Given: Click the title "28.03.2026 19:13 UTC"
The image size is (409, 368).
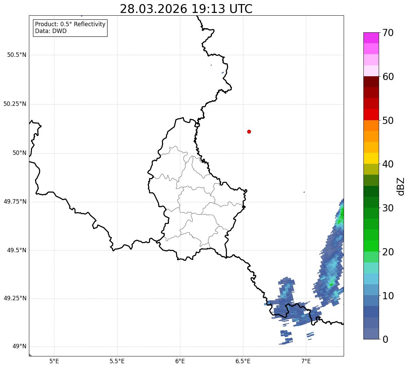Looking at the screenshot, I should (x=186, y=9).
